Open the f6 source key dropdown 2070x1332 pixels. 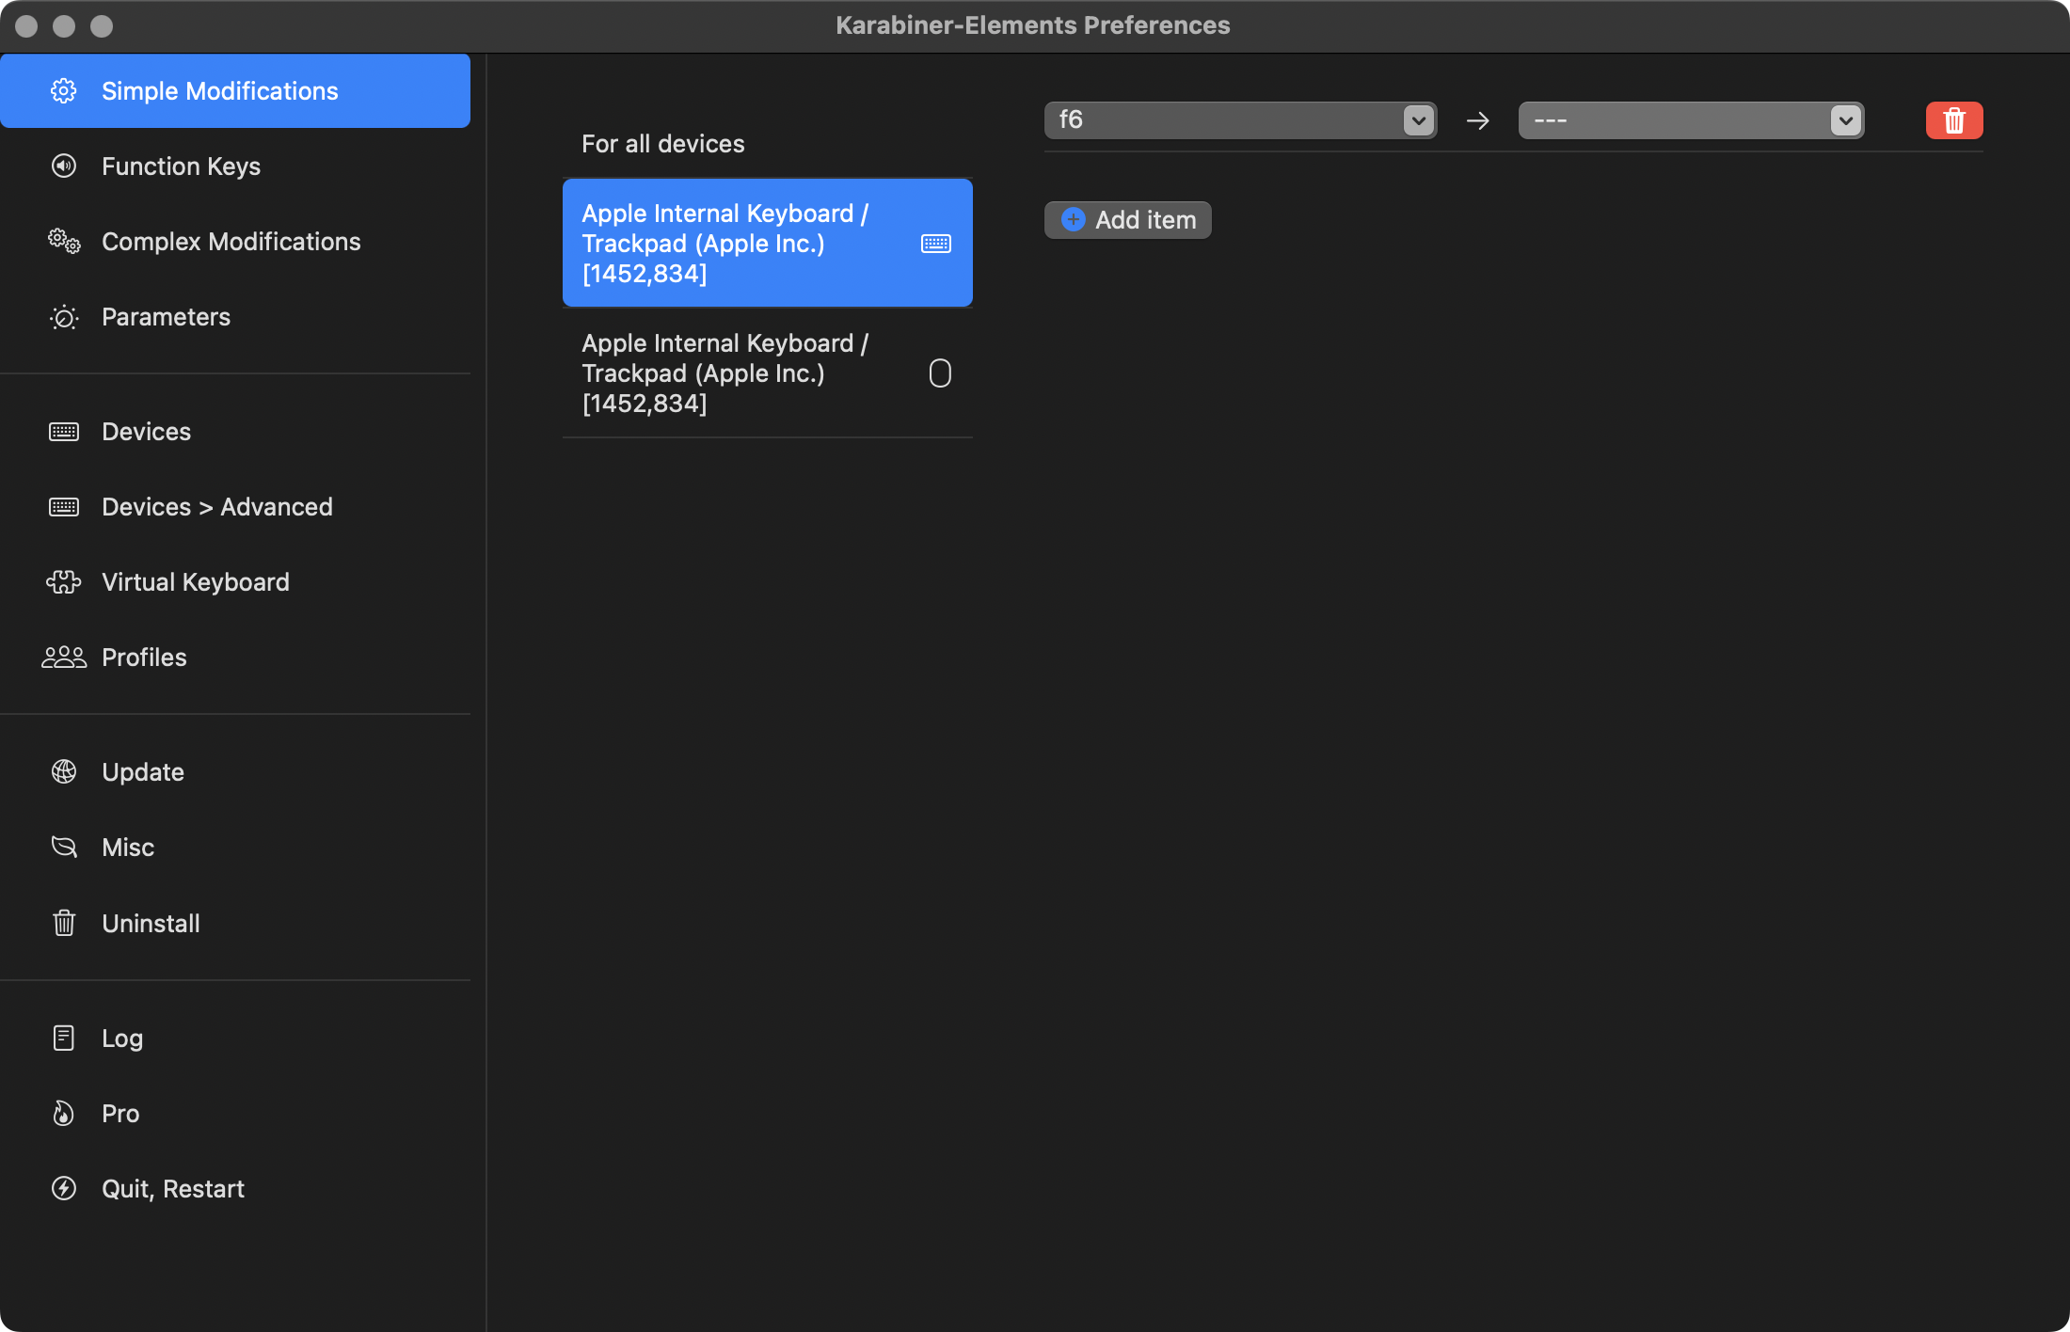pyautogui.click(x=1239, y=119)
